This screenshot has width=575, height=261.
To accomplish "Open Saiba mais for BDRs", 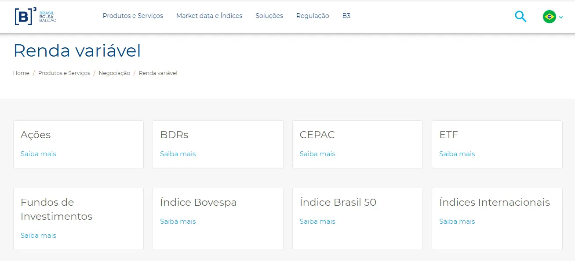I will tap(178, 154).
